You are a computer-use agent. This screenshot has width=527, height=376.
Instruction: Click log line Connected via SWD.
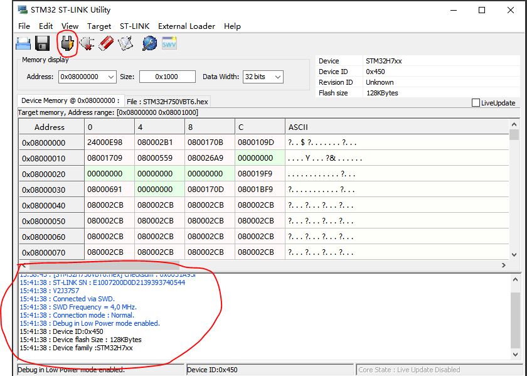(x=67, y=299)
